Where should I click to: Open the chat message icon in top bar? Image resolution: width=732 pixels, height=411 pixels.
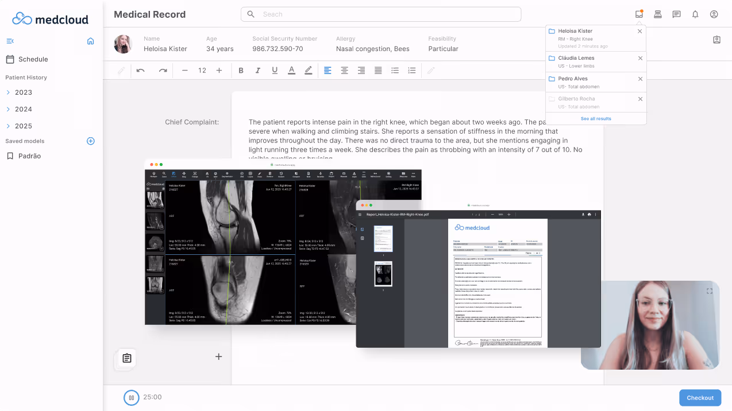tap(676, 14)
